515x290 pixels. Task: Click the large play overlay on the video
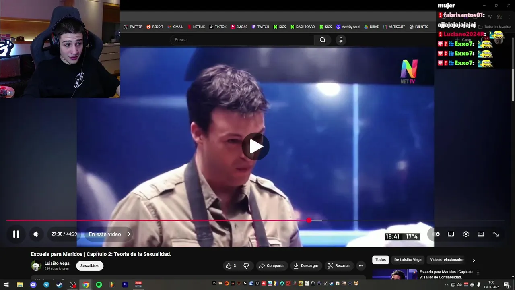(255, 147)
